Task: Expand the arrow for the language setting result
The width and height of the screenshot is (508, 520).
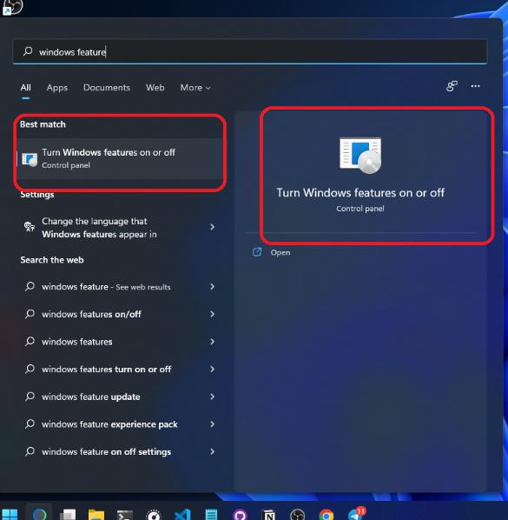Action: pos(212,227)
